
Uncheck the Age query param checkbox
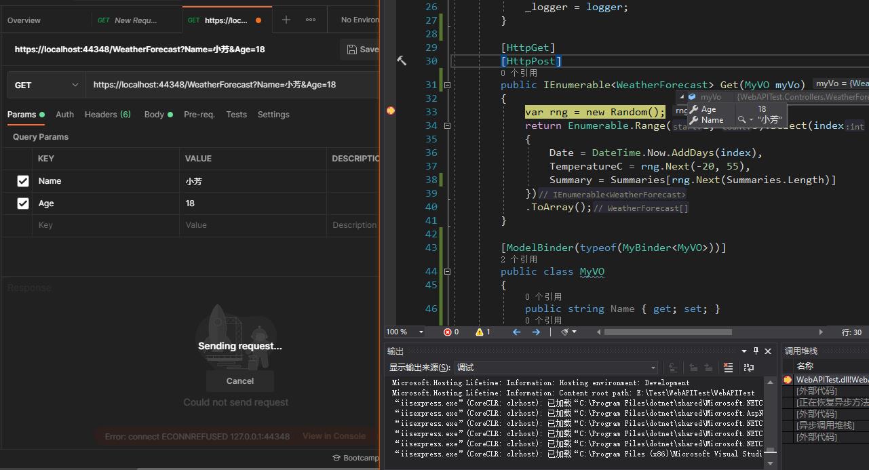23,203
